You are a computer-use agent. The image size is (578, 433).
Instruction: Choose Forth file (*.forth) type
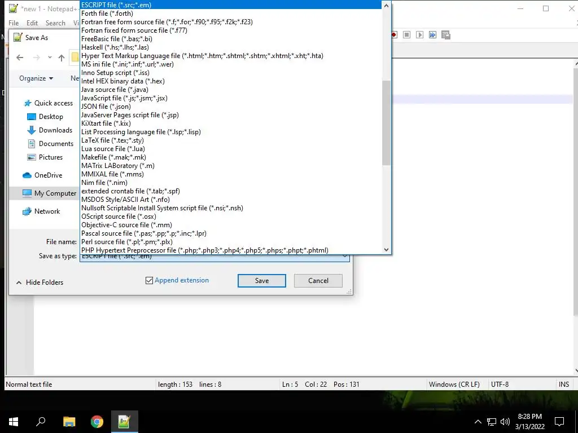point(230,14)
